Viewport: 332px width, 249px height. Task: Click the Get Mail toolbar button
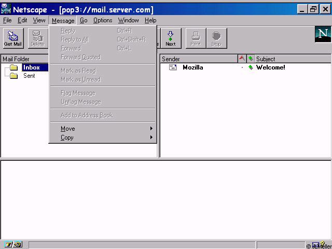click(x=13, y=38)
